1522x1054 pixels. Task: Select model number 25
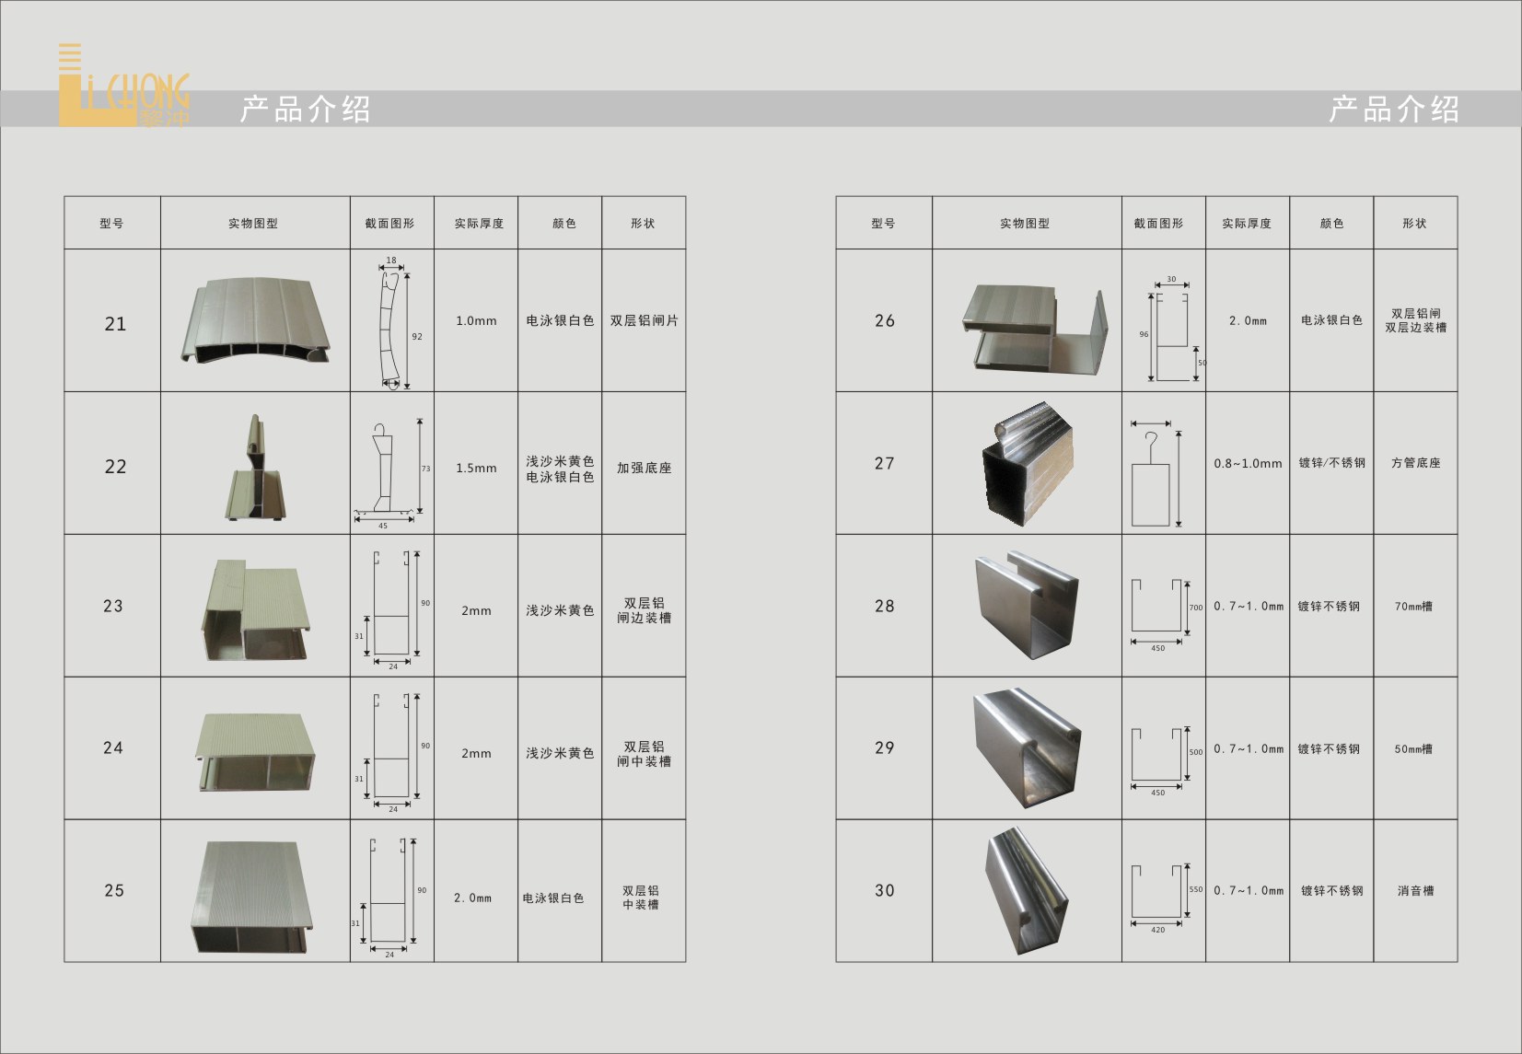[x=114, y=890]
